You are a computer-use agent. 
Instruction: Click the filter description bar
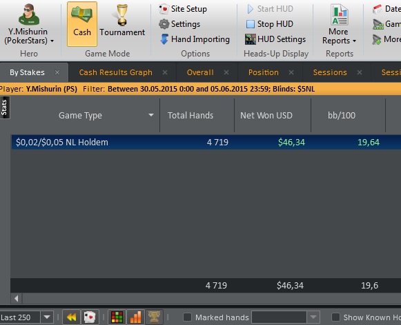coord(200,89)
